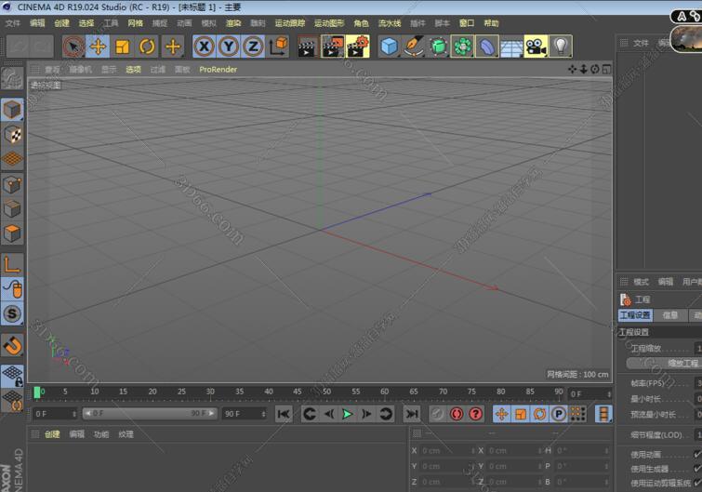The height and width of the screenshot is (492, 702).
Task: Open the attributes panel 模式 menu
Action: tap(641, 282)
